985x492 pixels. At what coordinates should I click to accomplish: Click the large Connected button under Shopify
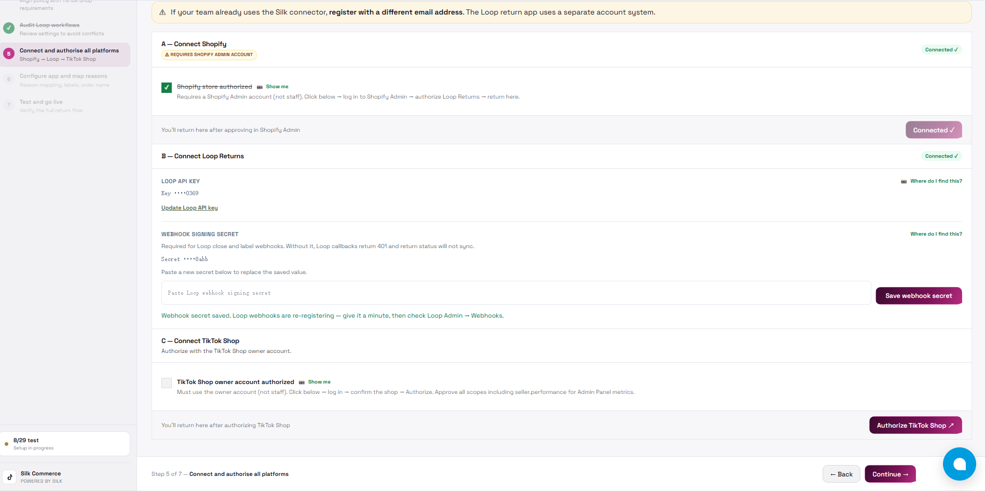pos(934,130)
